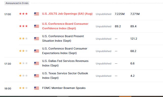Open U.S. Conference Board Consumer Confidence Index link
This screenshot has height=97, width=163.
point(65,26)
